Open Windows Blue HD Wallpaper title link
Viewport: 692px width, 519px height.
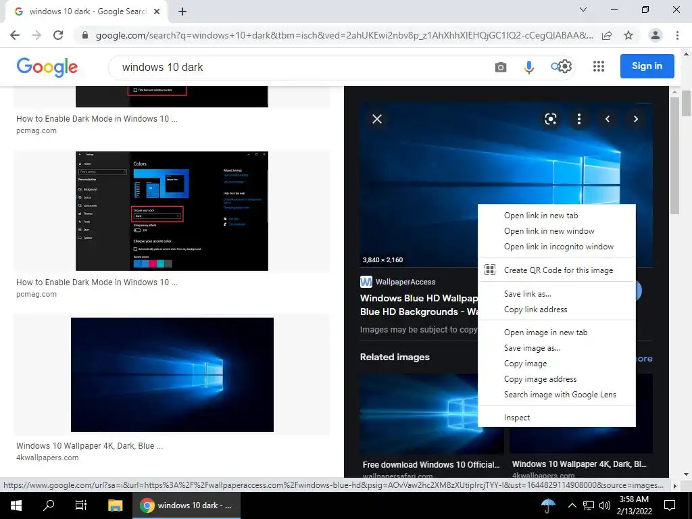click(x=419, y=305)
